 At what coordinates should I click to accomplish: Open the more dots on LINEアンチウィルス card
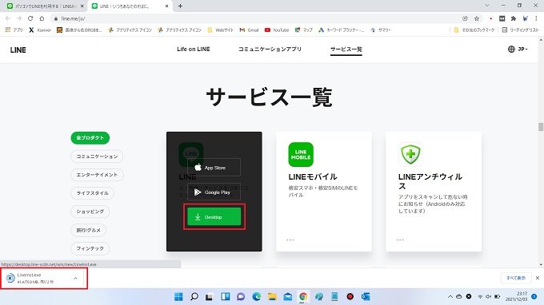(x=400, y=240)
